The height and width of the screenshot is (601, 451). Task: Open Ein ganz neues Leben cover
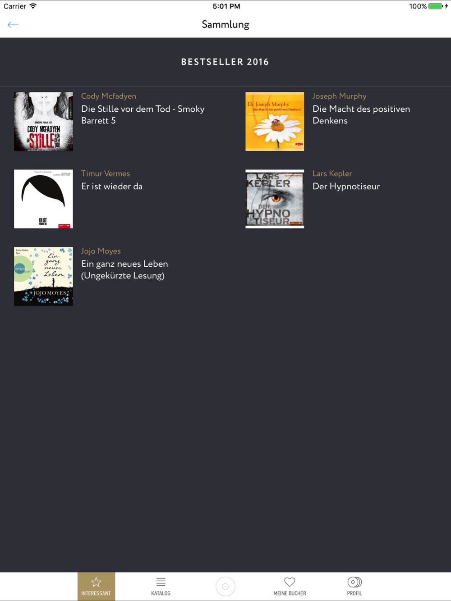pyautogui.click(x=43, y=277)
